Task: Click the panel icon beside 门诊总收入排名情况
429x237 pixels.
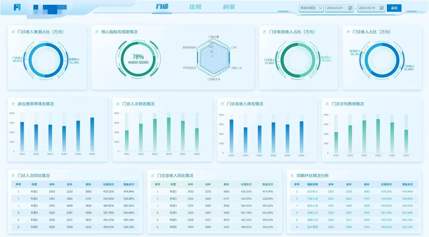Action: (222, 104)
